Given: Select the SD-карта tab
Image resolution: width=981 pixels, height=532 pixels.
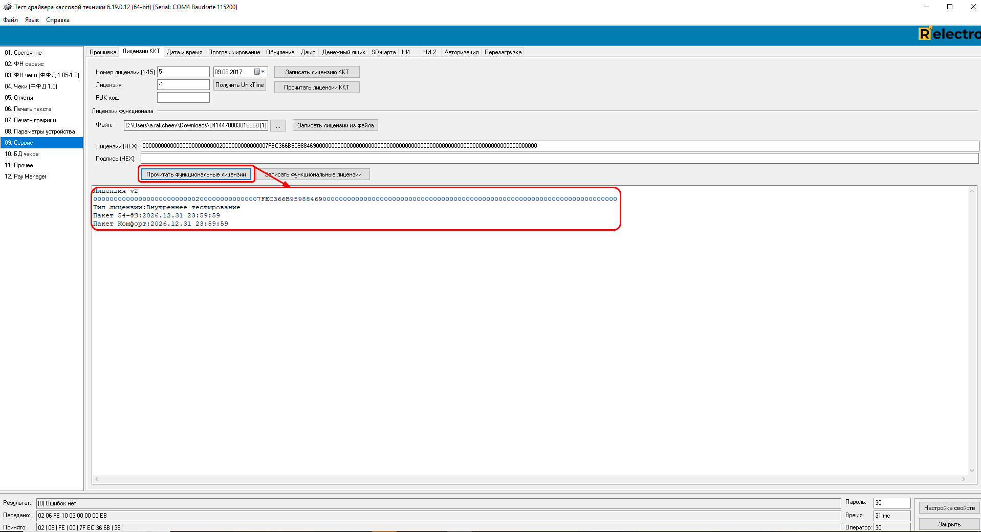Looking at the screenshot, I should tap(383, 52).
